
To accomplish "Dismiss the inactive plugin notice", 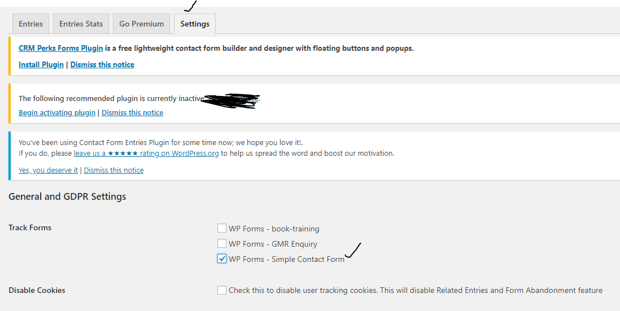I will (133, 113).
